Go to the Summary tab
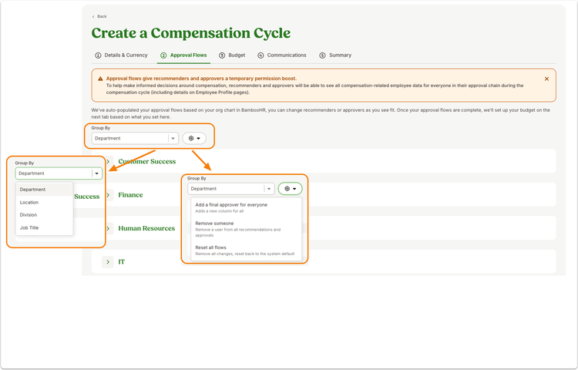This screenshot has height=370, width=578. click(x=335, y=55)
